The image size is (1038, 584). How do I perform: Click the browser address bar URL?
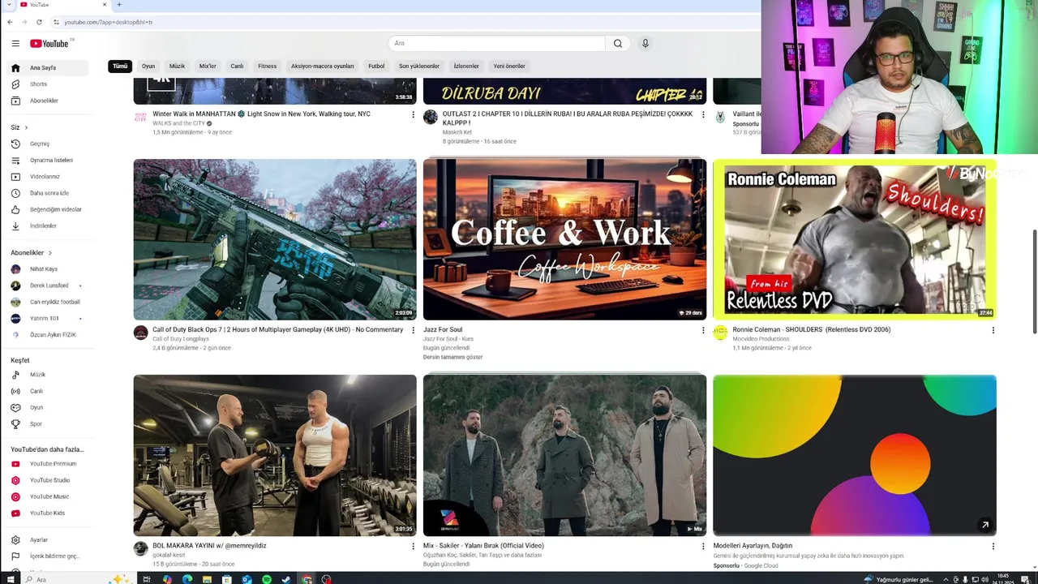[109, 22]
